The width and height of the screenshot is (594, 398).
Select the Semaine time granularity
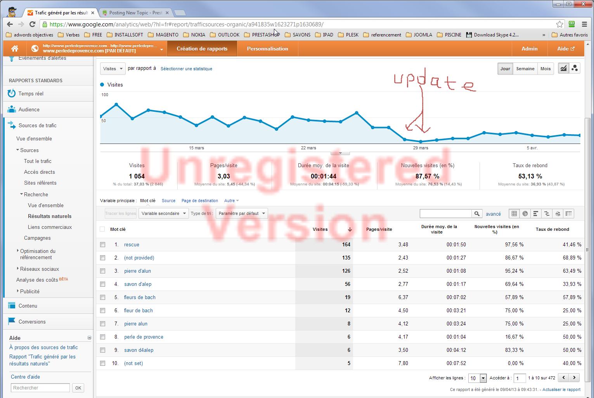click(x=525, y=69)
